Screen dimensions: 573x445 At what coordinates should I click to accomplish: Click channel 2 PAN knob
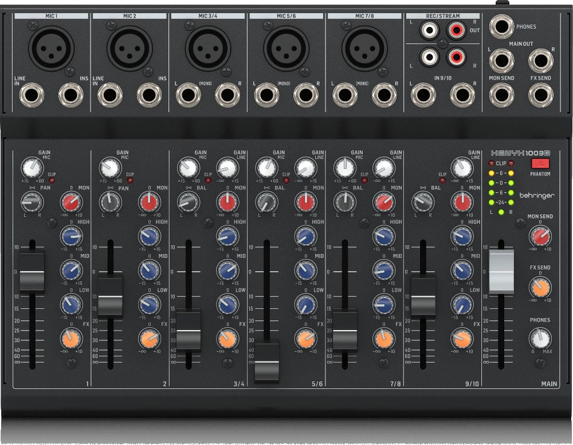(110, 202)
